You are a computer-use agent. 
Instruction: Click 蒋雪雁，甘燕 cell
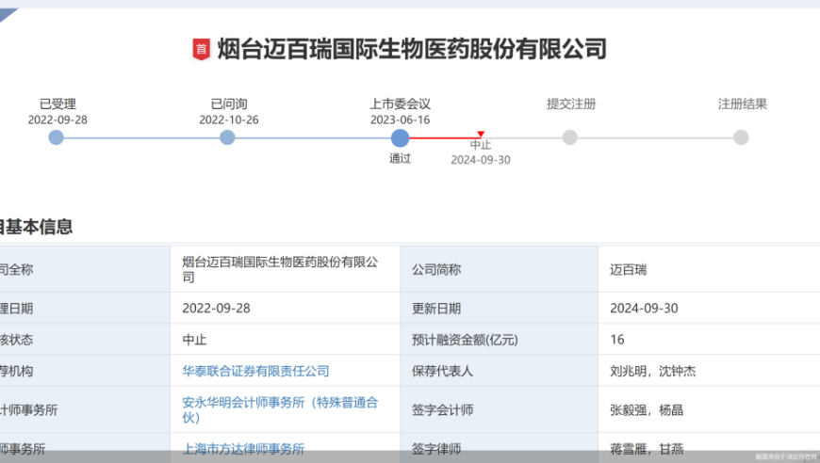709,448
